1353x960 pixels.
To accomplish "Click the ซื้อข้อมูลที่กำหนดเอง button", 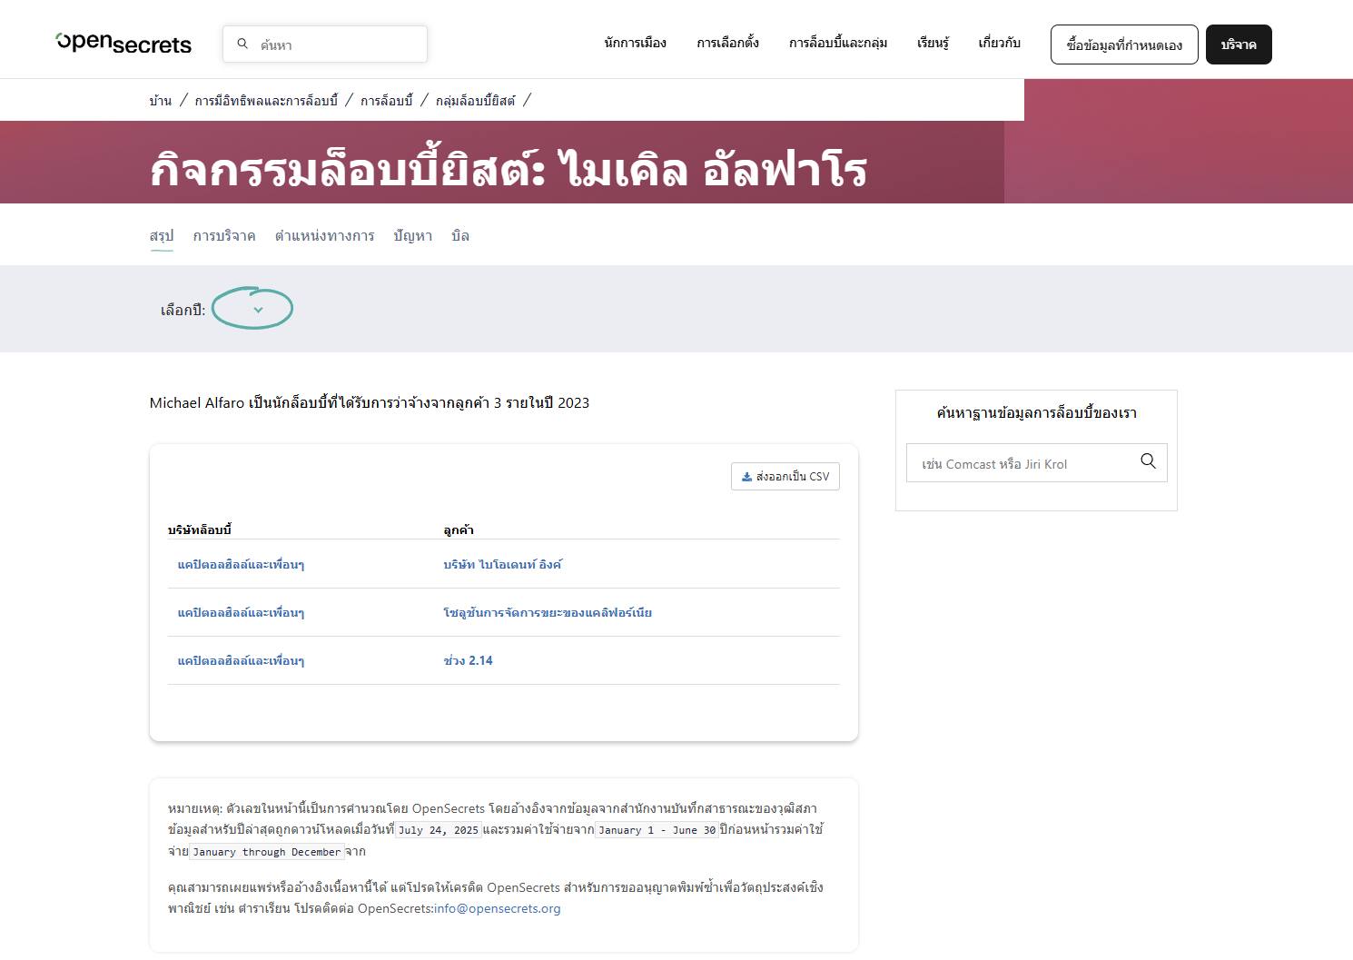I will [1124, 45].
